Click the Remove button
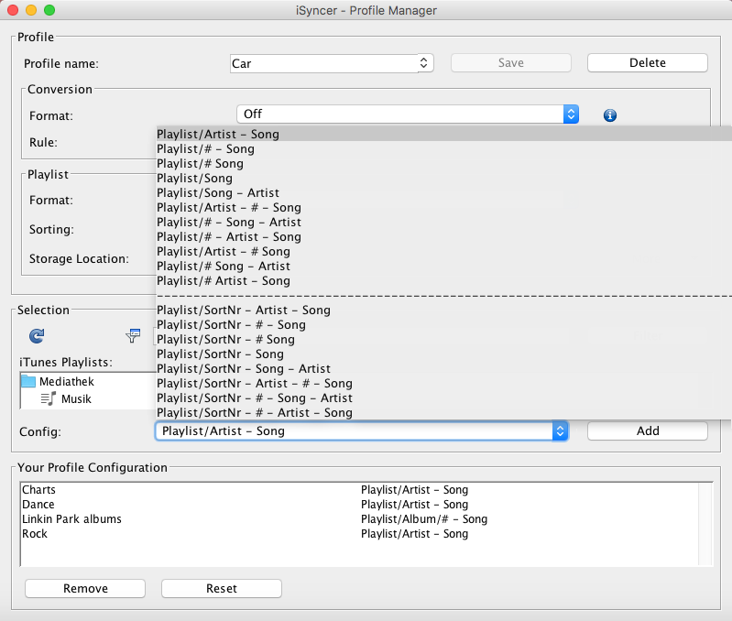The height and width of the screenshot is (621, 732). pyautogui.click(x=85, y=588)
